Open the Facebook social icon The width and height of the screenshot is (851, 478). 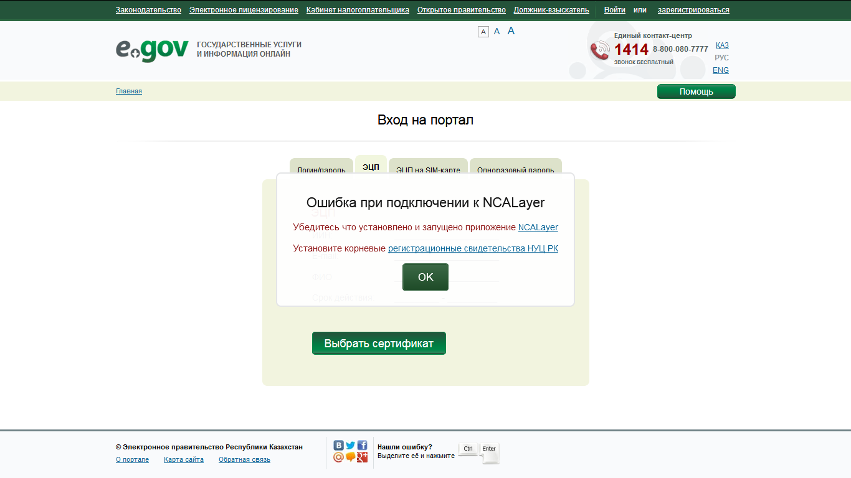(x=362, y=445)
